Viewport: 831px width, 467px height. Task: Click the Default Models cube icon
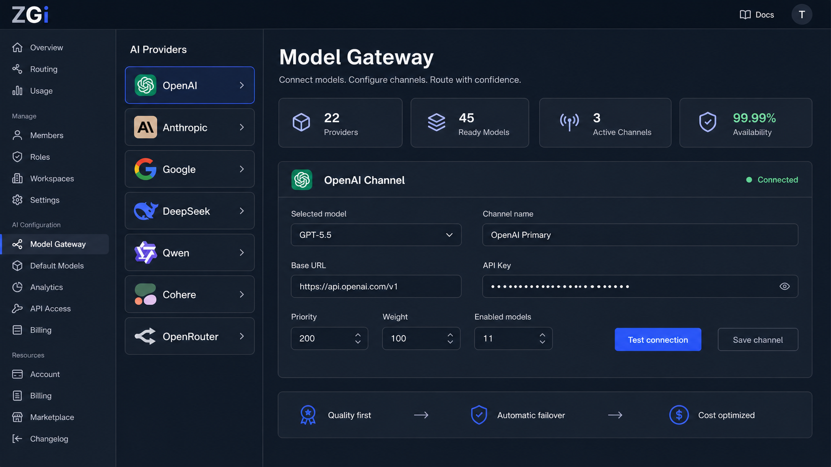(x=17, y=266)
